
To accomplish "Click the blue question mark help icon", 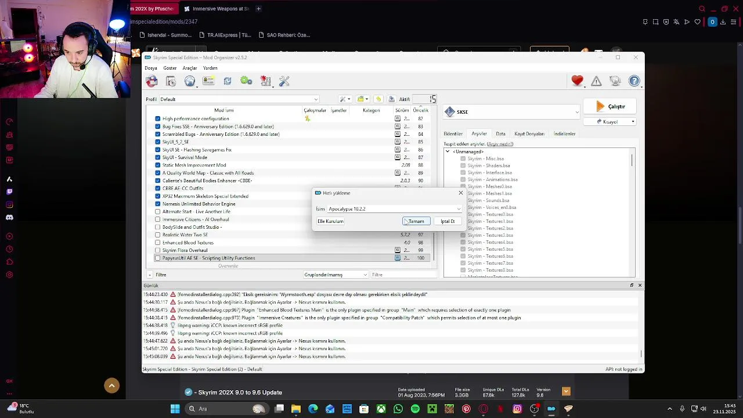I will pyautogui.click(x=634, y=81).
